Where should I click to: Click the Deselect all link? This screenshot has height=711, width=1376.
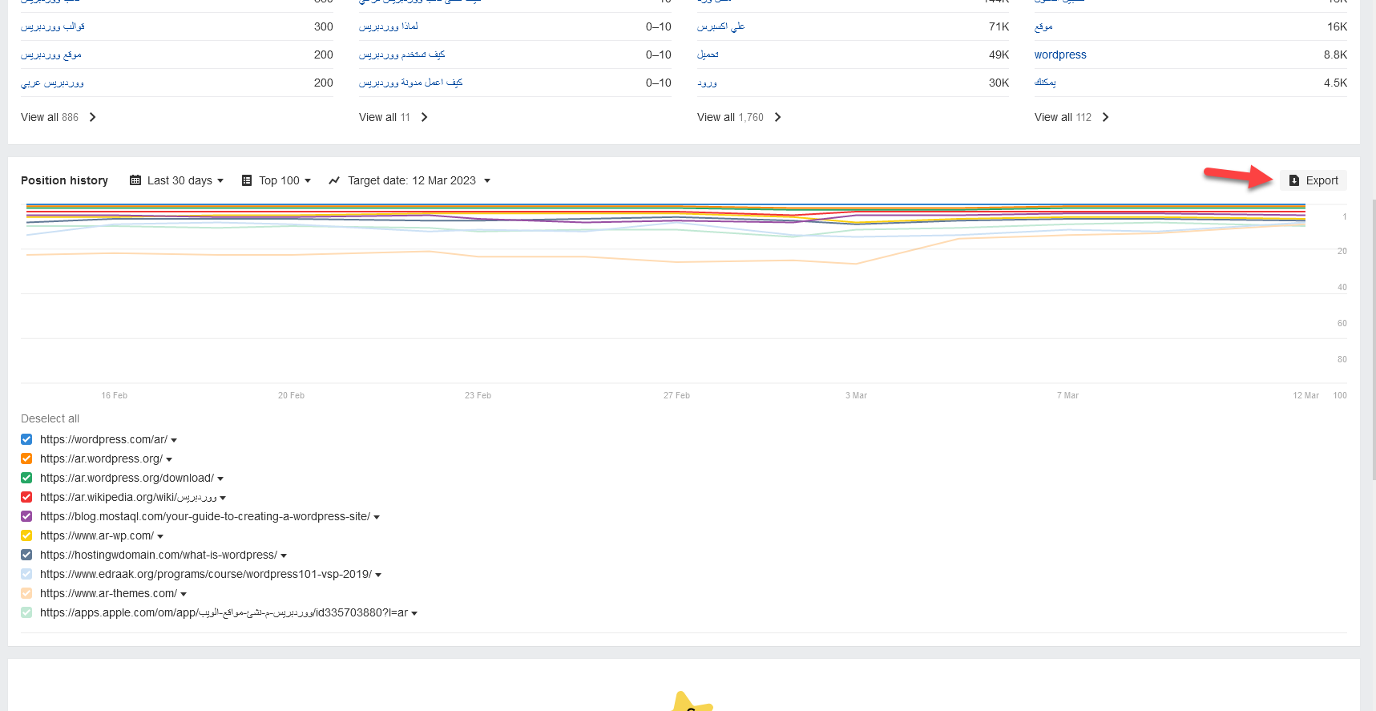coord(50,418)
